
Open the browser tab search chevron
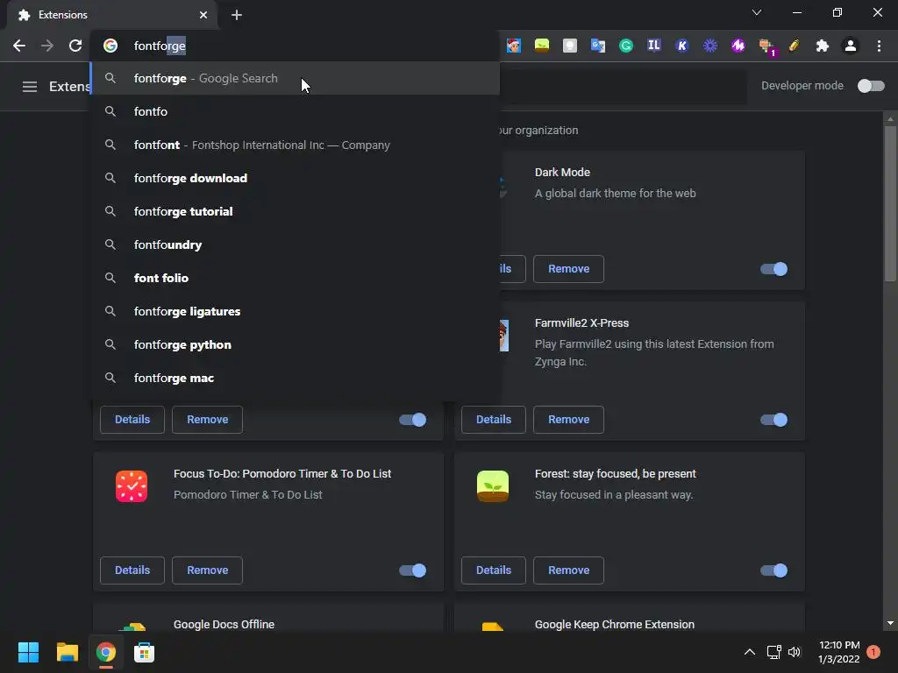(757, 12)
